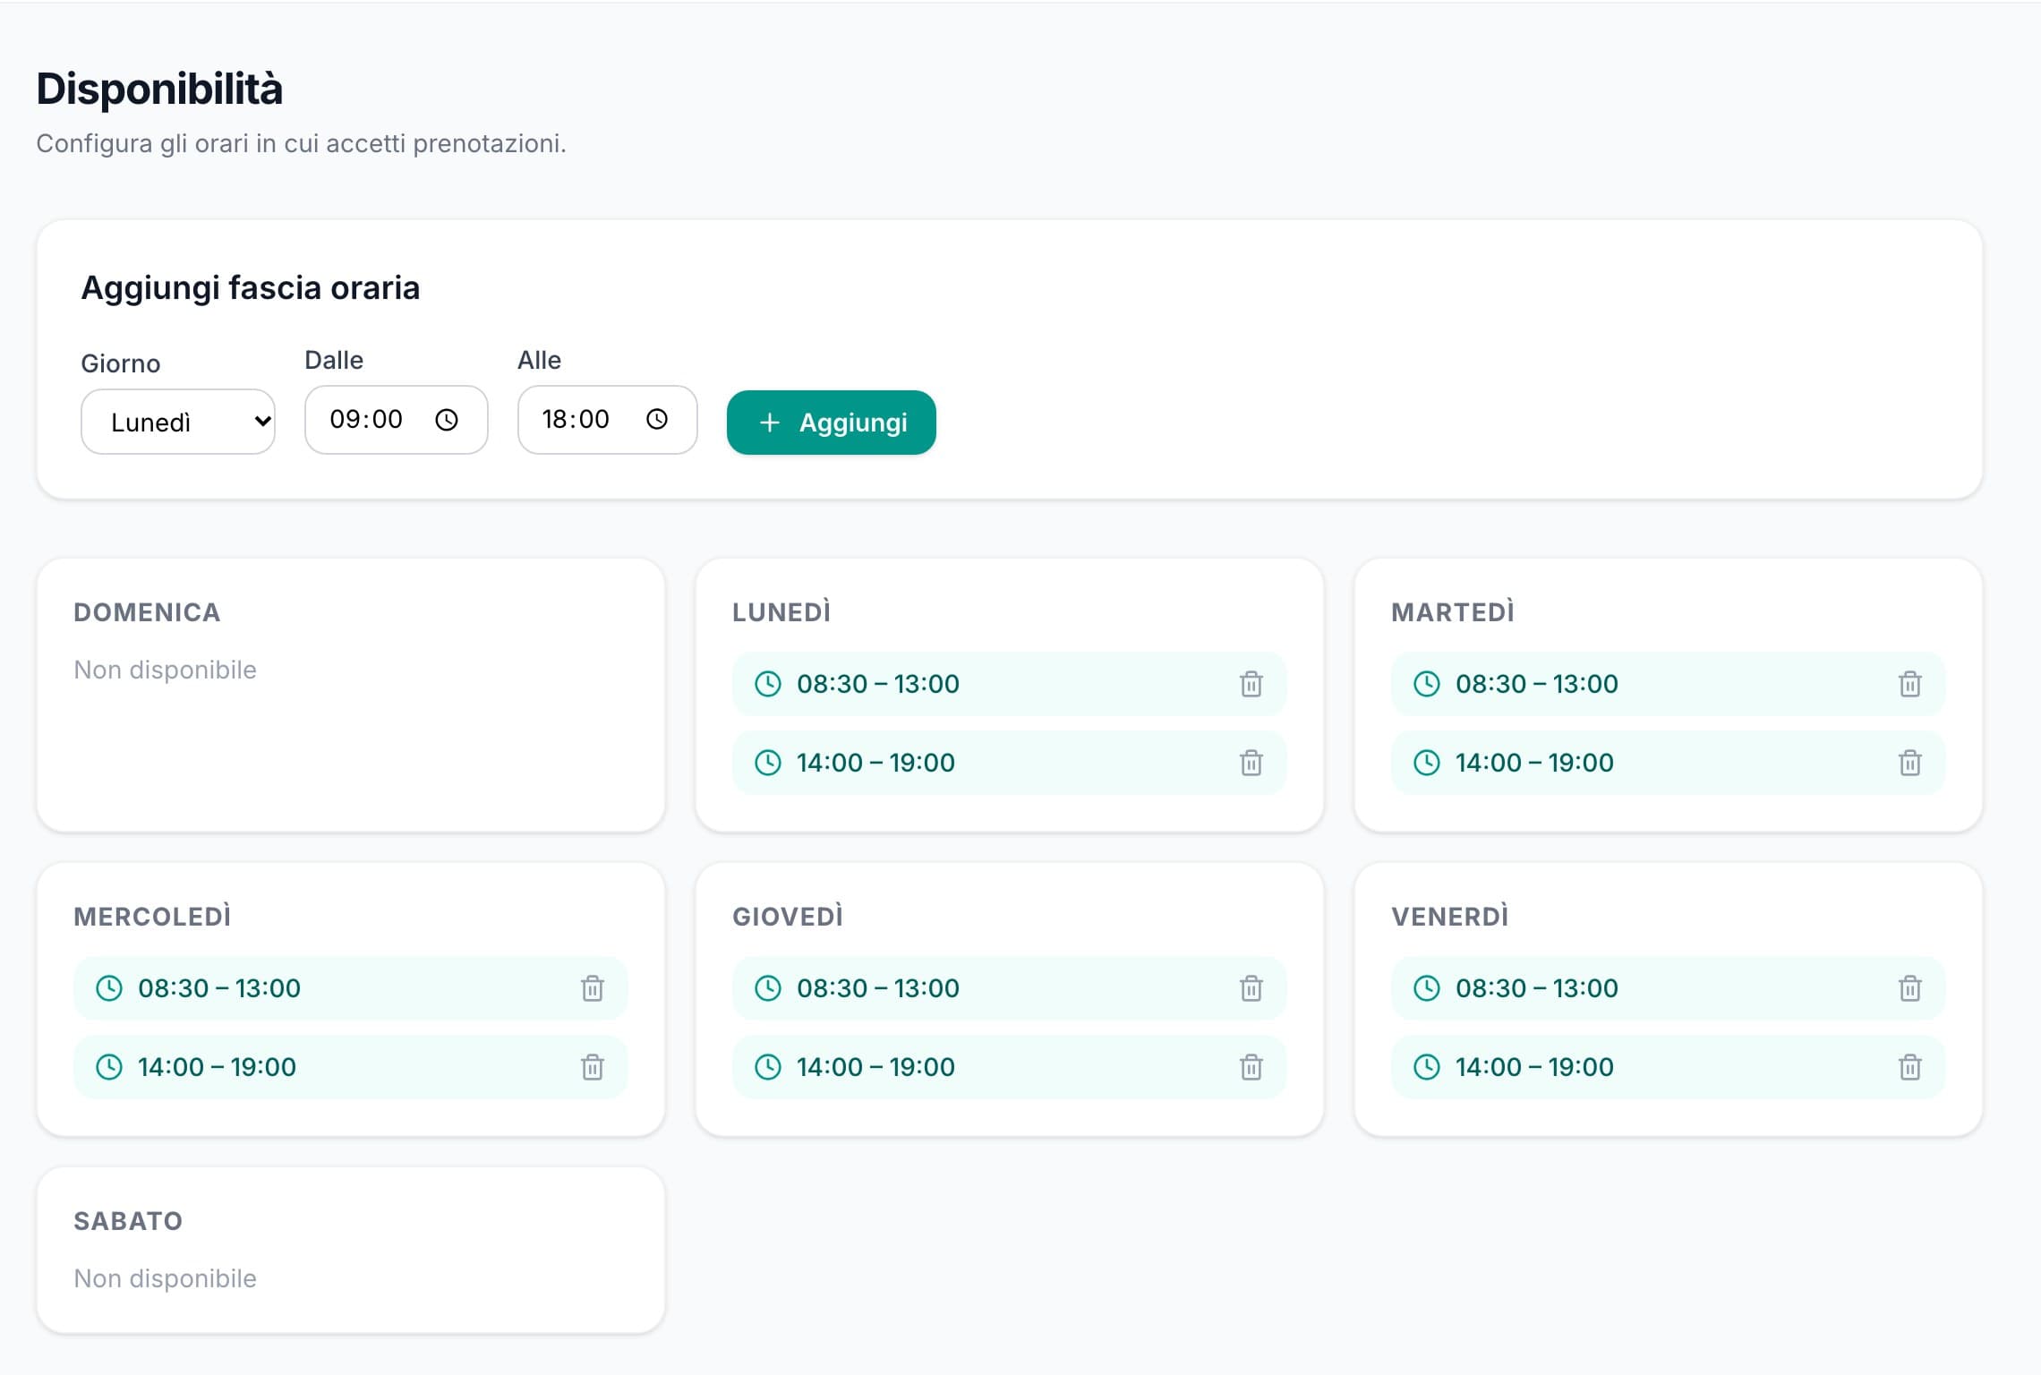Click the Martedì card heading
The width and height of the screenshot is (2041, 1375).
(1453, 612)
